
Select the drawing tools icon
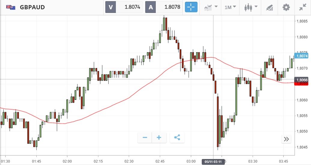[x=270, y=7]
